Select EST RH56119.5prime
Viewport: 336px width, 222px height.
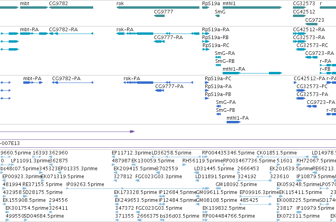[x=203, y=161]
